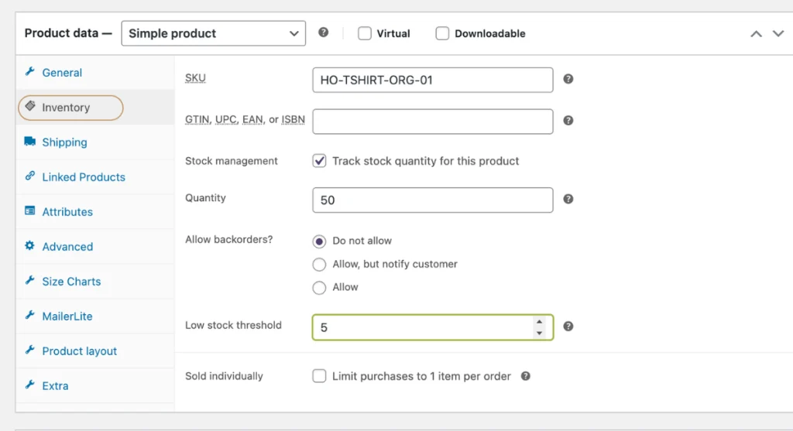Click the help icon beside Low stock threshold
This screenshot has height=431, width=793.
568,327
